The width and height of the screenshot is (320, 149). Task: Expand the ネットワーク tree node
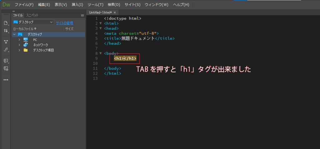coord(19,45)
